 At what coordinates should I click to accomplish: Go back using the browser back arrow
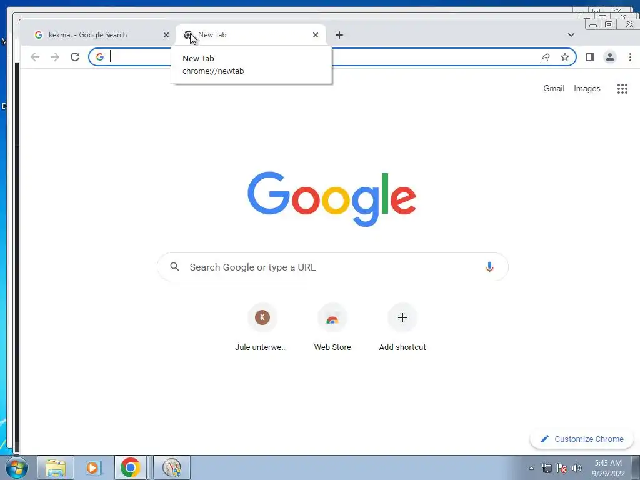pos(35,57)
